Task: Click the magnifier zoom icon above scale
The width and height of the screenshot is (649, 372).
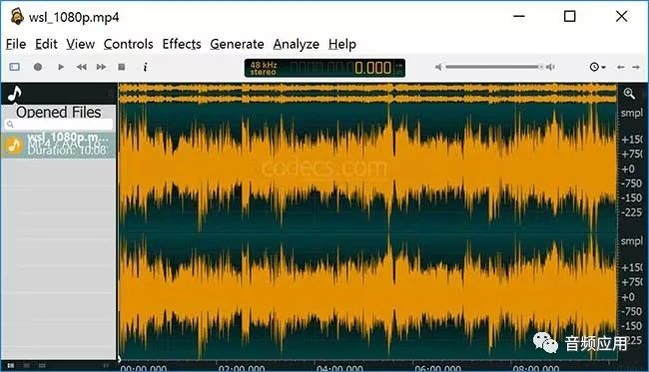Action: 629,94
